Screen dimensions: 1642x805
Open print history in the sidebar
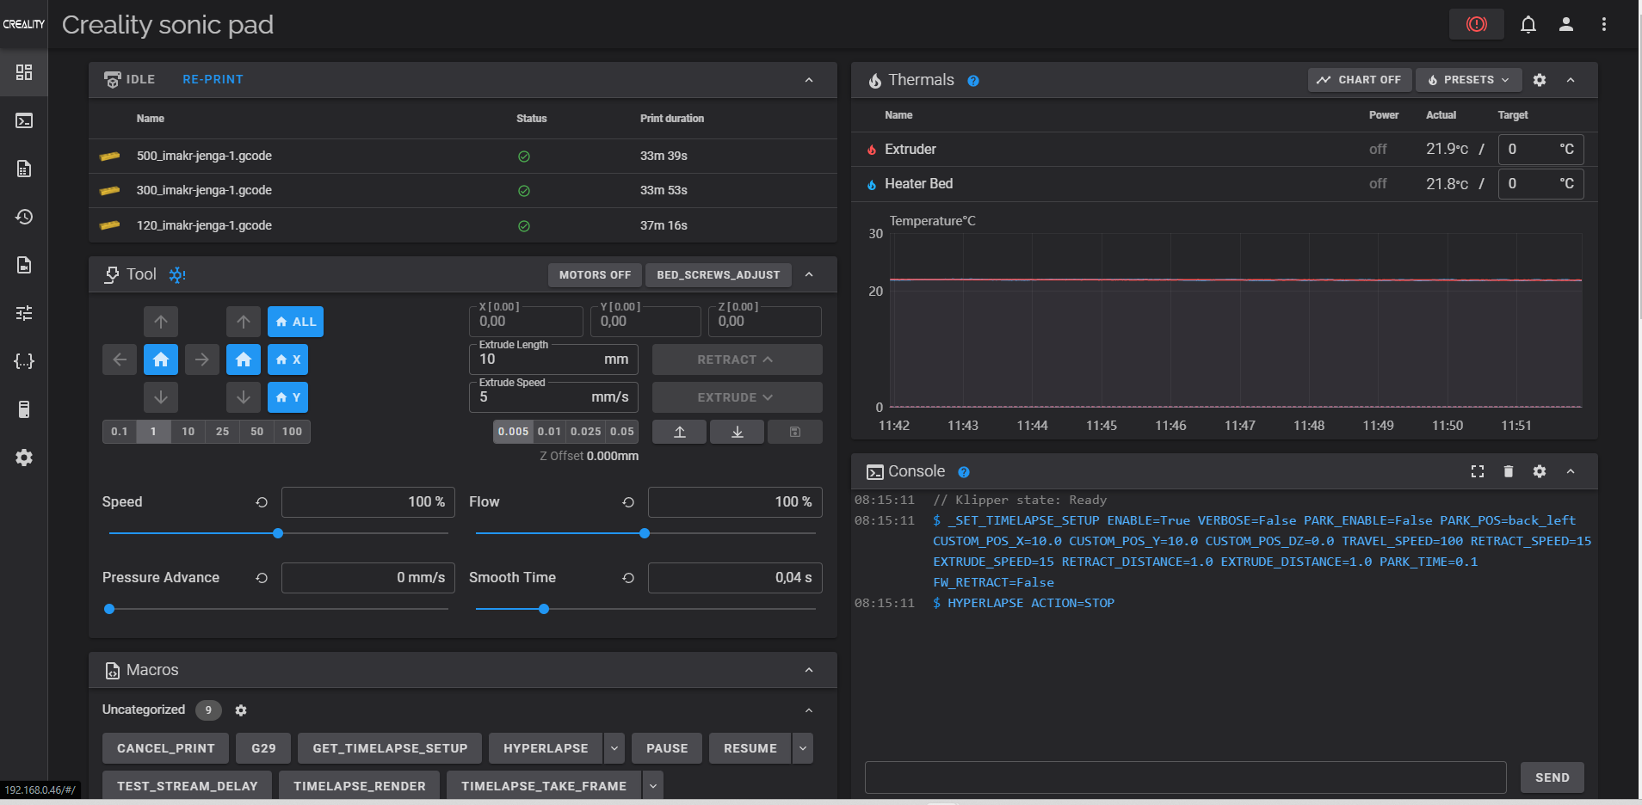click(24, 217)
